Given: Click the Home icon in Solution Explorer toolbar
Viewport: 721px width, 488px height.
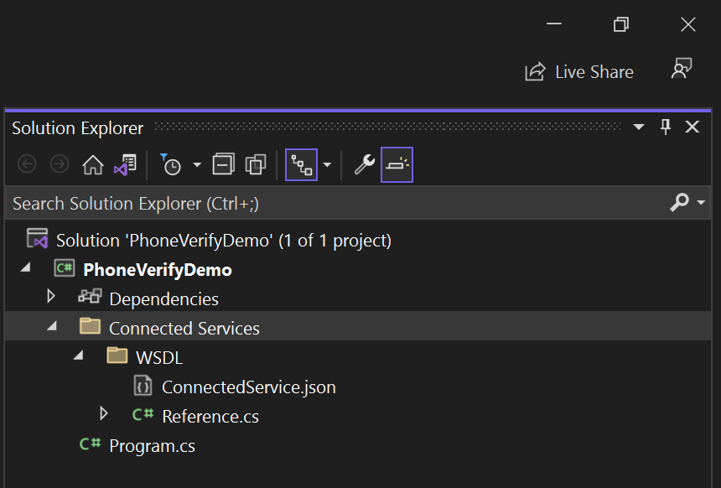Looking at the screenshot, I should 92,165.
